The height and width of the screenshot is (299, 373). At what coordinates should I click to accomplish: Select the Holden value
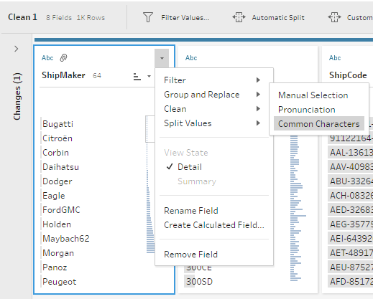57,224
